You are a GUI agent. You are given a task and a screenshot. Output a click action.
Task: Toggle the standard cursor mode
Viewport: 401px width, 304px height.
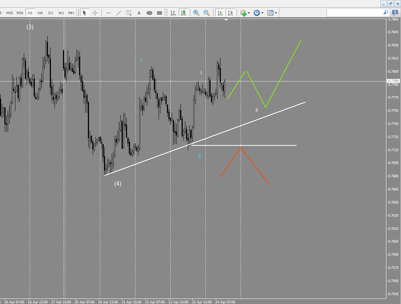point(85,13)
